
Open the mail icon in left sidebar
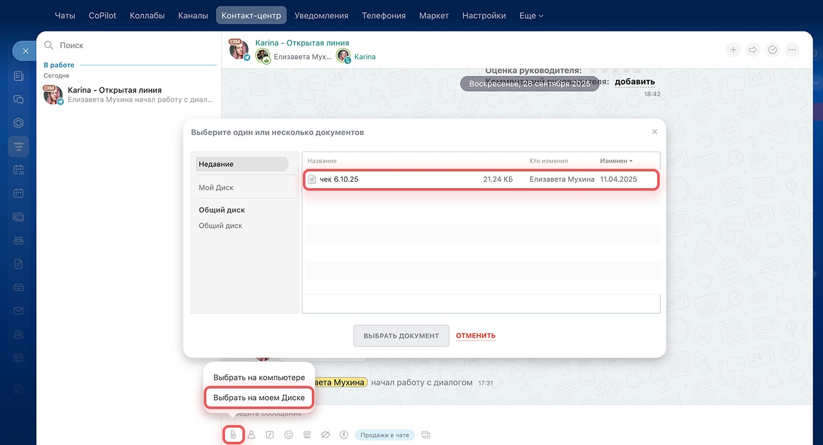(x=19, y=311)
